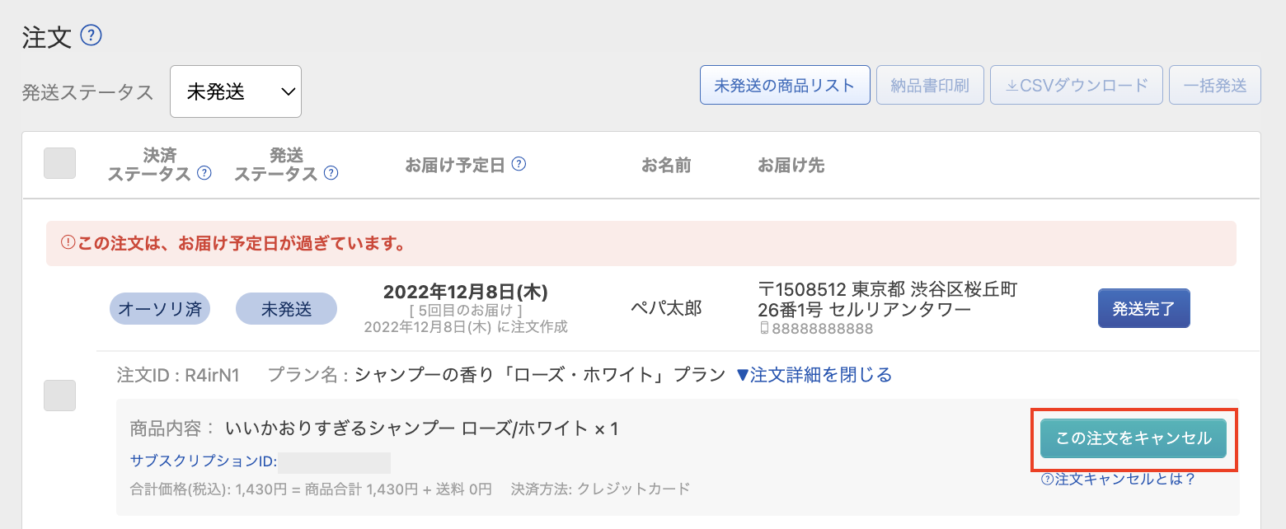Check the checkbox for order R4irN1
1286x529 pixels.
click(59, 396)
